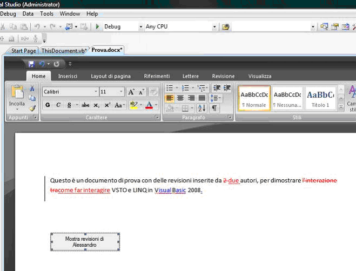Decrease font size with the small A icon
Image resolution: width=356 pixels, height=271 pixels.
coord(142,92)
